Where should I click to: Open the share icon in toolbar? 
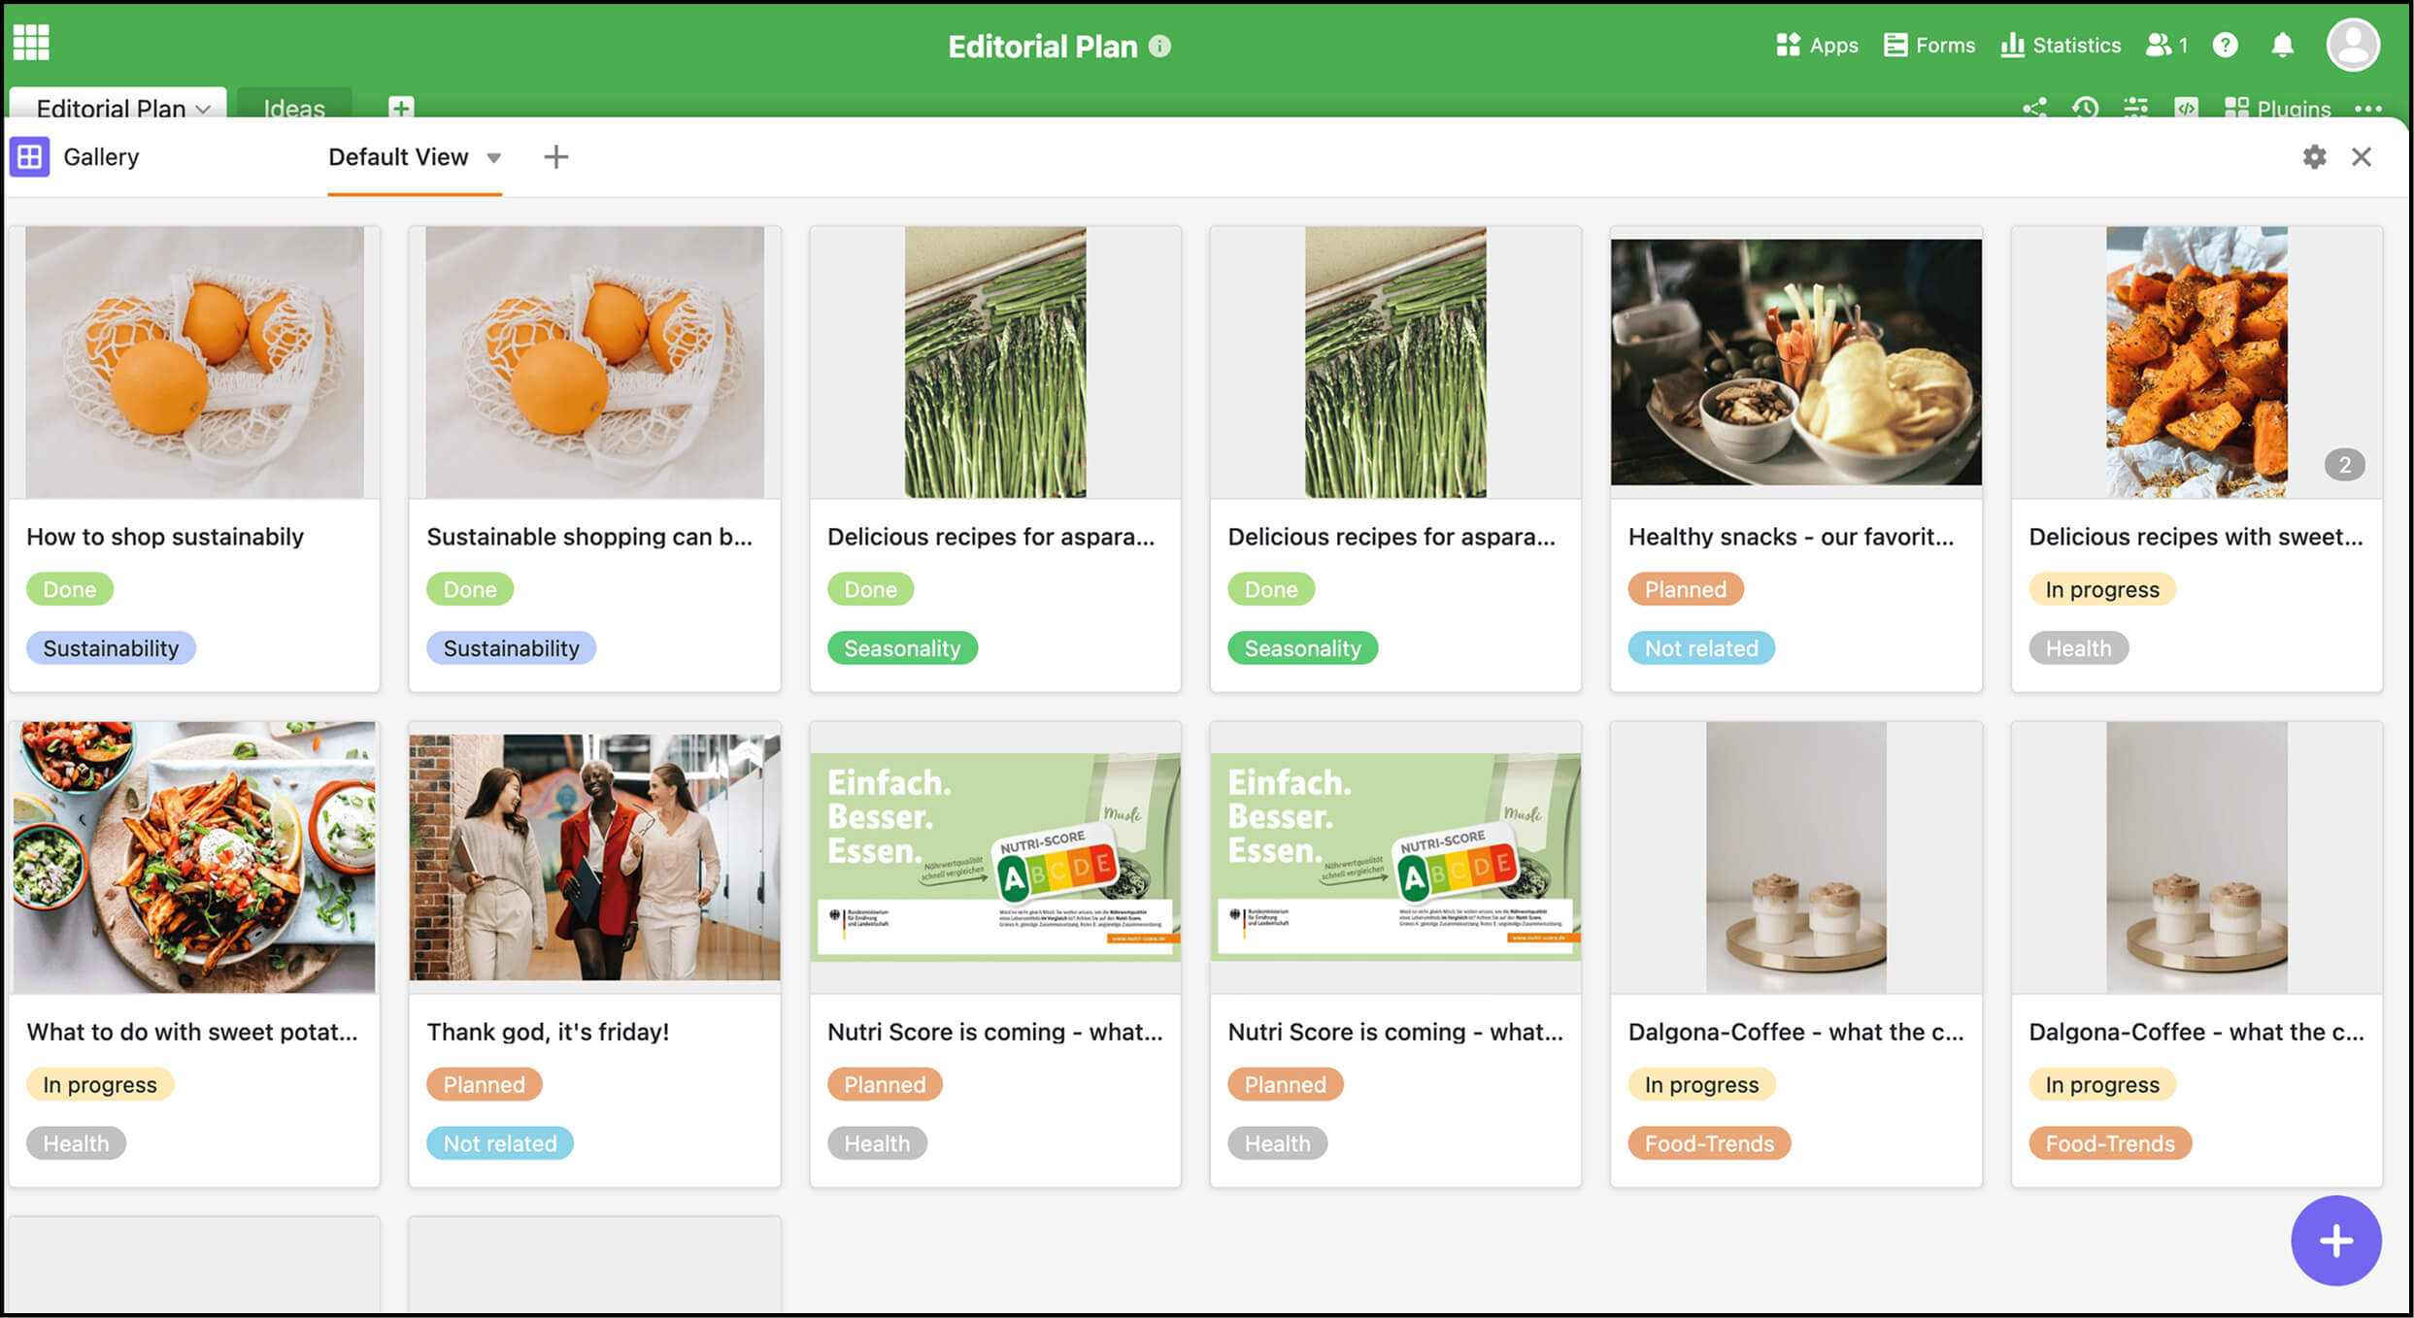click(2034, 108)
